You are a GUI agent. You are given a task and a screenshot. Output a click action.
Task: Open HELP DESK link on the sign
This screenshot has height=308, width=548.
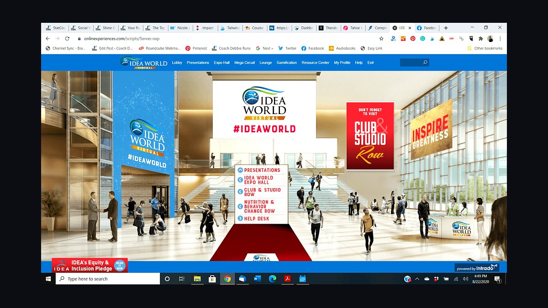click(x=257, y=219)
